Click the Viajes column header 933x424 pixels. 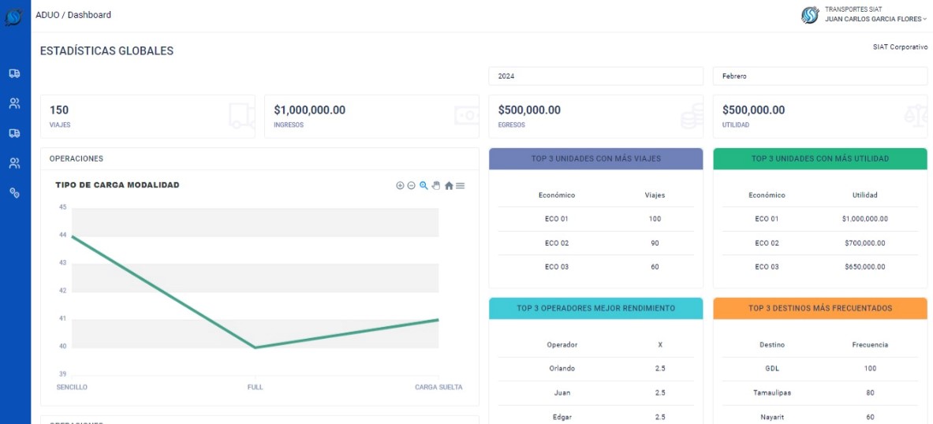(655, 195)
